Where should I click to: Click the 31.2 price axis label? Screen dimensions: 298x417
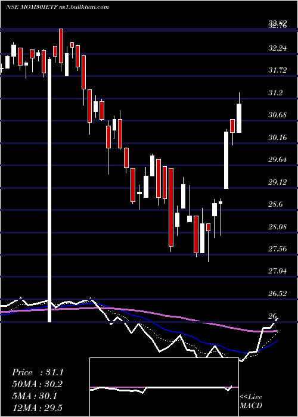point(275,93)
